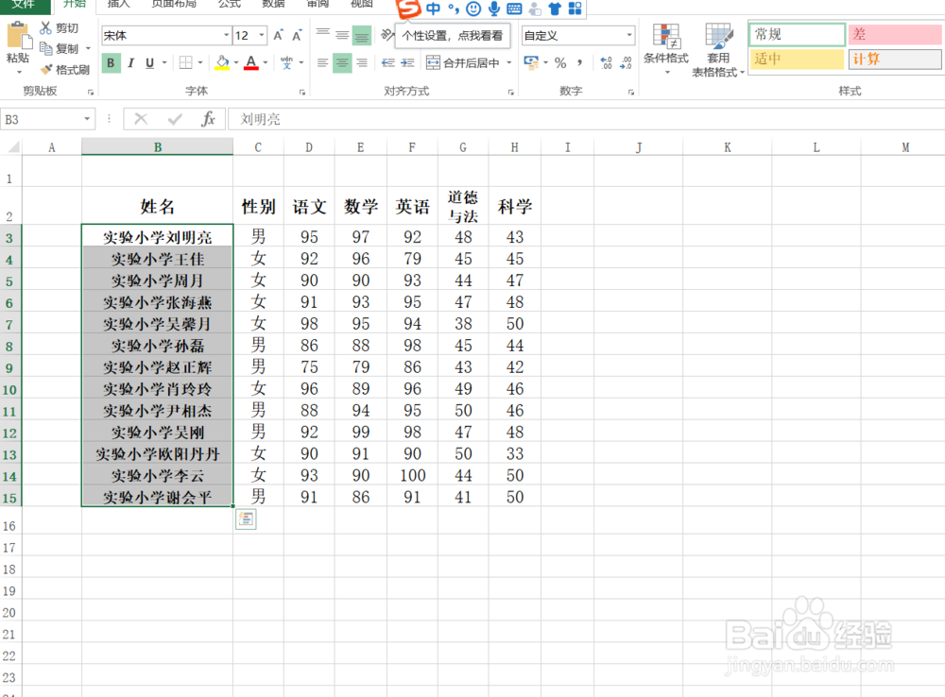
Task: Toggle Bold formatting
Action: click(111, 62)
